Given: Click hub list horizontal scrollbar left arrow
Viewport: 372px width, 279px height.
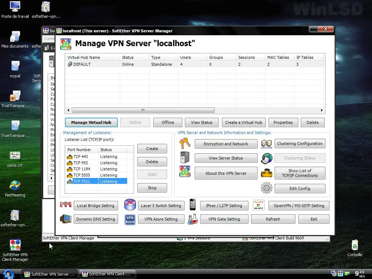Looking at the screenshot, I should tap(68, 110).
